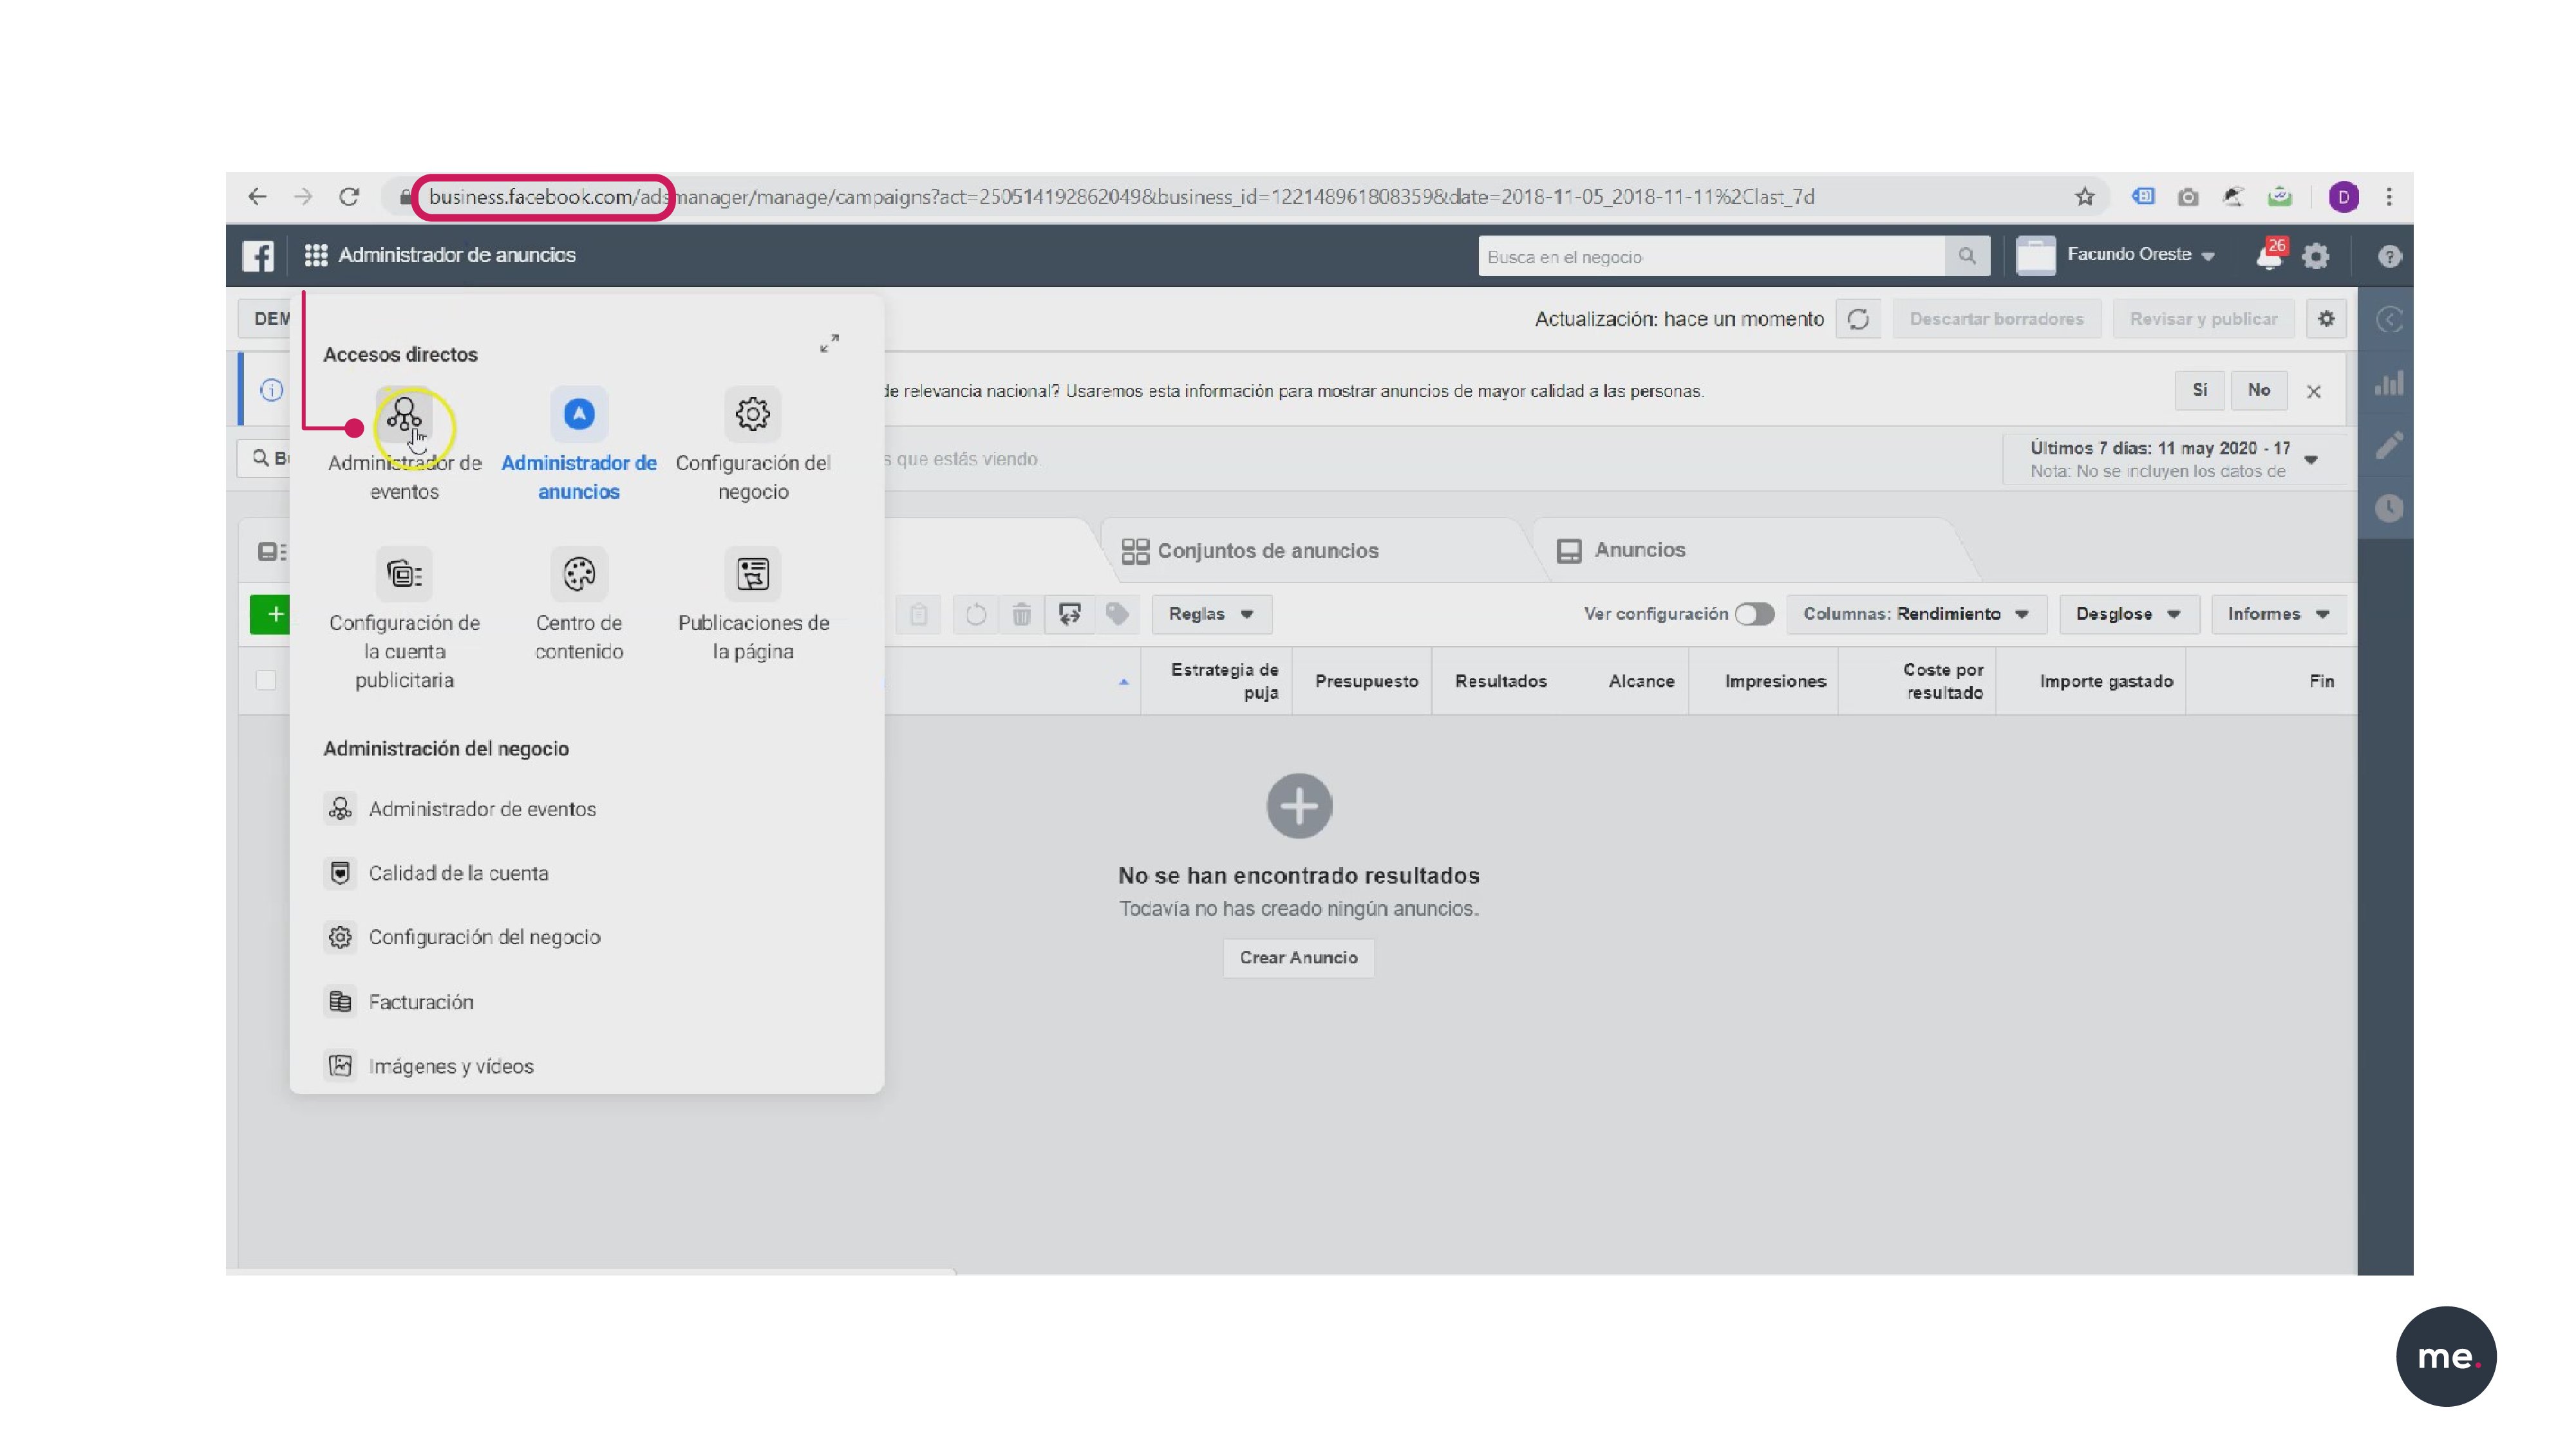This screenshot has width=2576, height=1448.
Task: Bookmark page with the star icon
Action: tap(2084, 197)
